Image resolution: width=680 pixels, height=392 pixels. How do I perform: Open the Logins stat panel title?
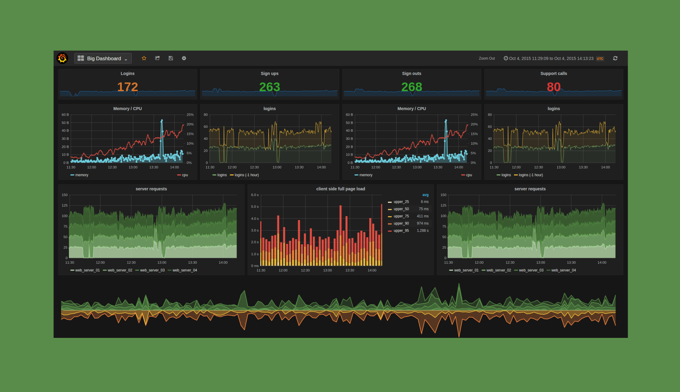tap(127, 74)
